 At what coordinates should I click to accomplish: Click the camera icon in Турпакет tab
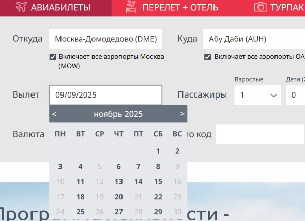click(x=261, y=7)
